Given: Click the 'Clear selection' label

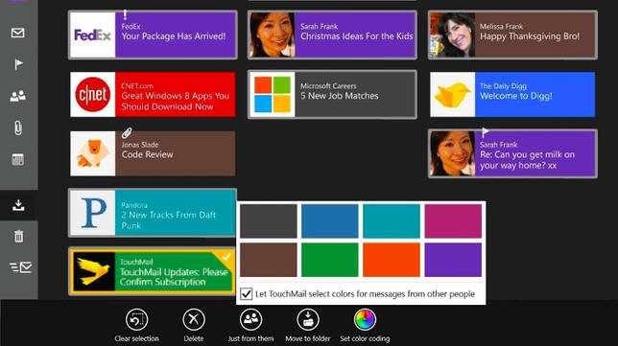Looking at the screenshot, I should [x=137, y=338].
